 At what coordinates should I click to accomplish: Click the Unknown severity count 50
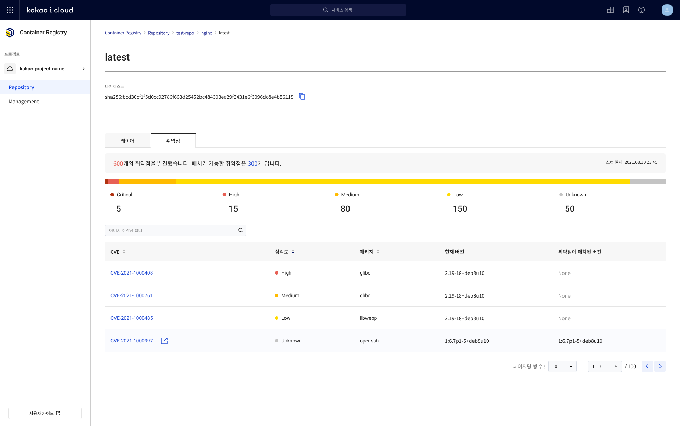point(570,209)
